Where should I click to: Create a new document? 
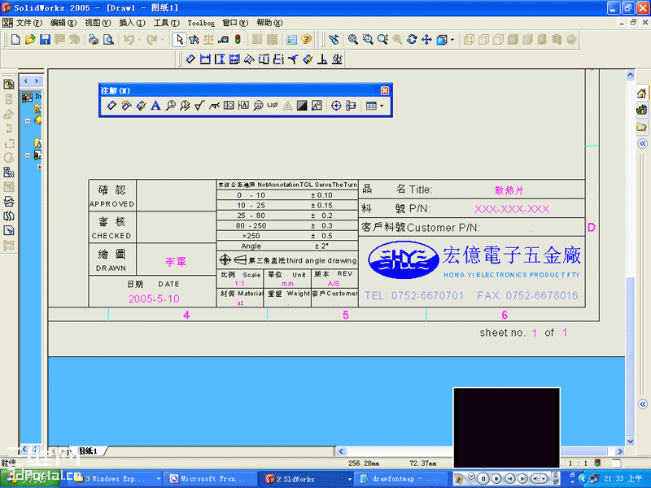tap(15, 39)
